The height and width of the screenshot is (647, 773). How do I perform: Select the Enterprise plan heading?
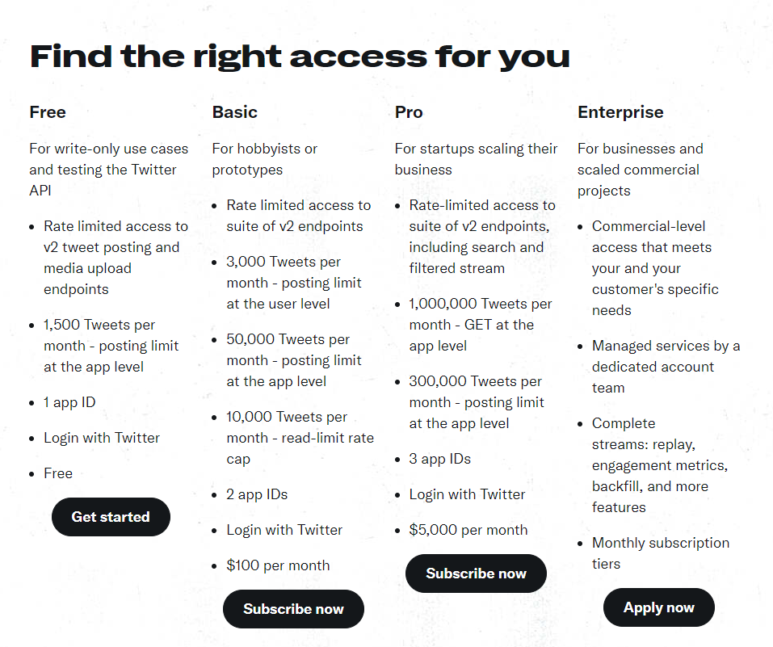(x=620, y=112)
